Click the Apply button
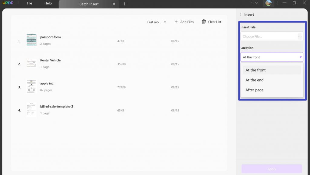 [272, 169]
